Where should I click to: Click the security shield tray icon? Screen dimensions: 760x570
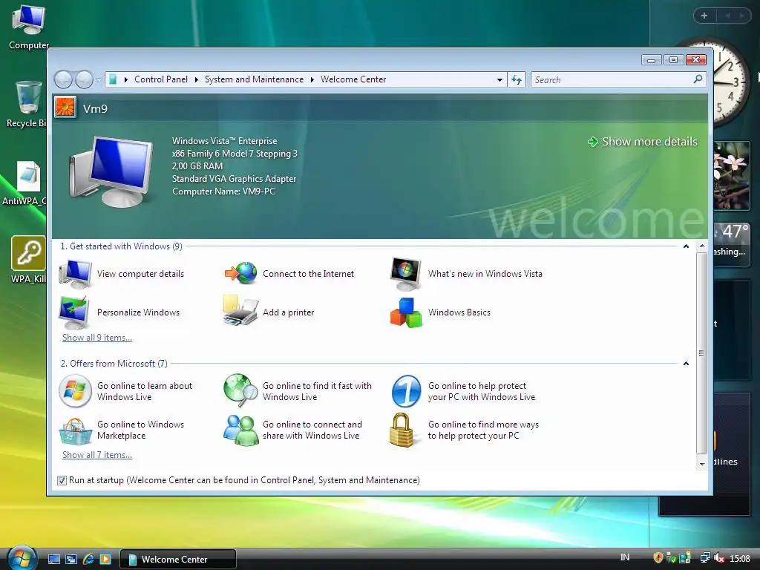click(658, 558)
